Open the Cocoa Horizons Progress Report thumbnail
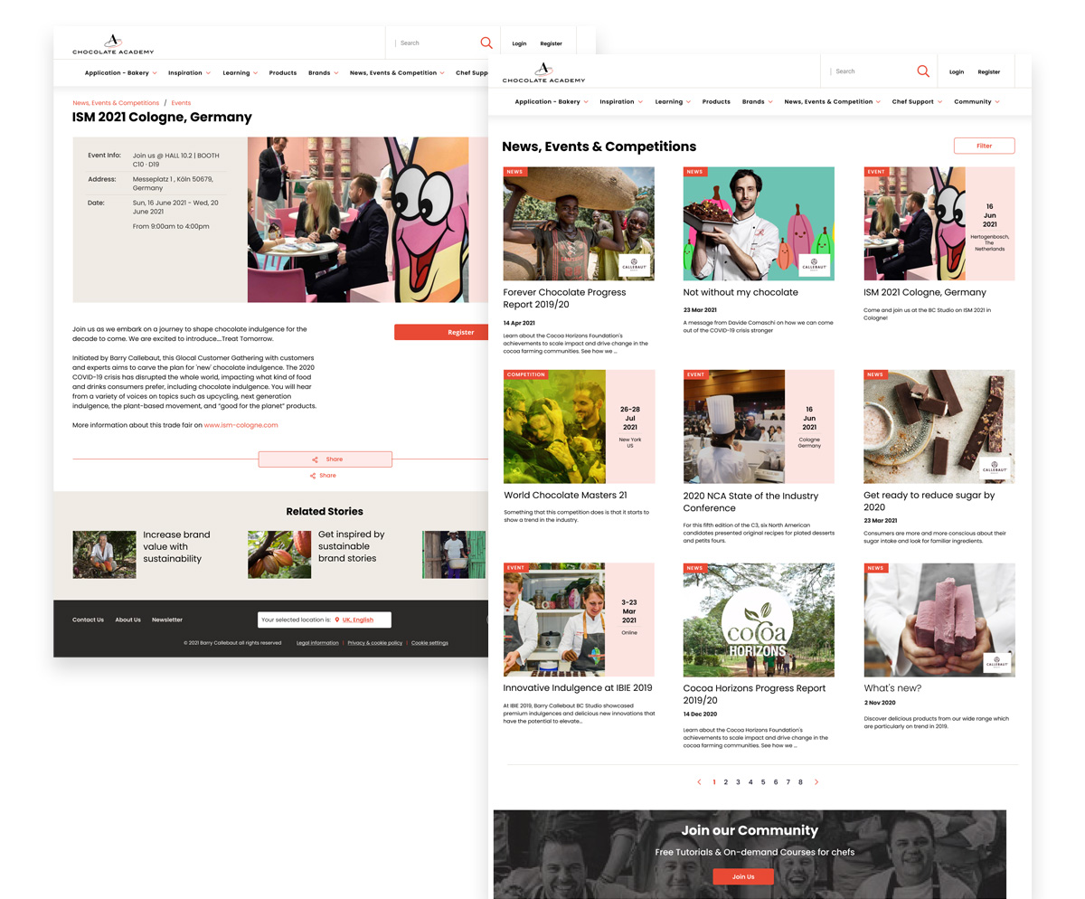 tap(759, 620)
